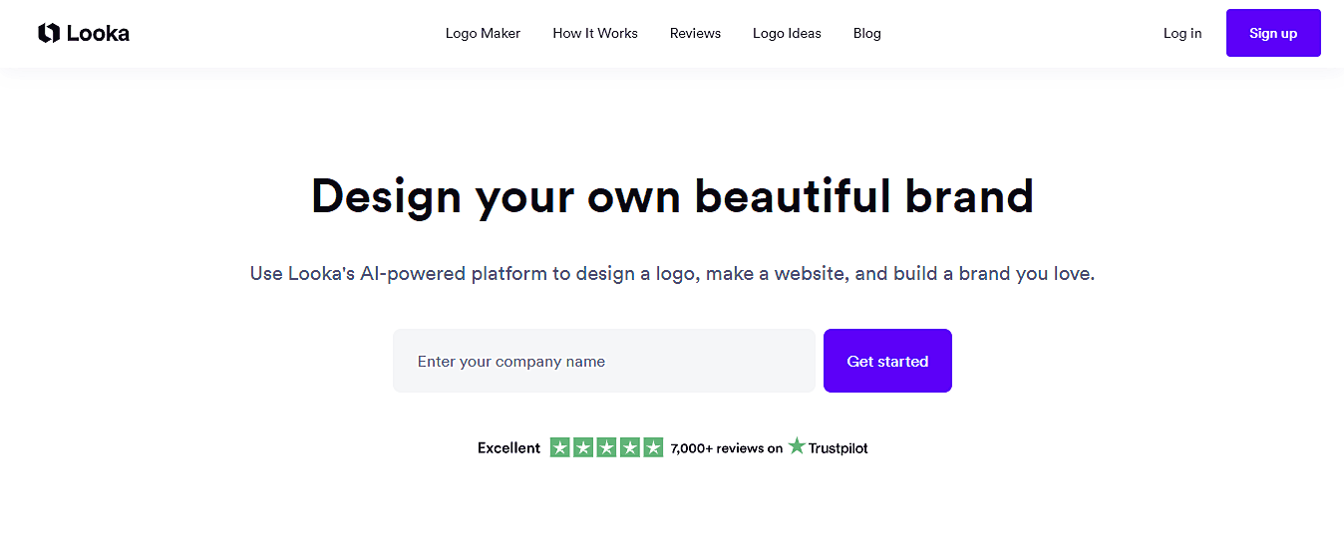Click the Looka hexagon logo icon

pyautogui.click(x=49, y=33)
